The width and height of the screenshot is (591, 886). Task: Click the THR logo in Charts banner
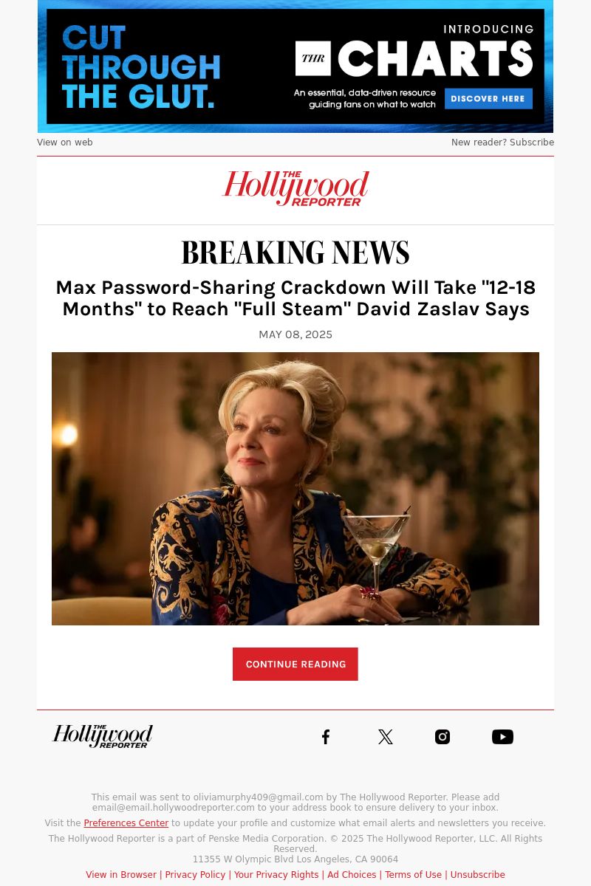(313, 58)
